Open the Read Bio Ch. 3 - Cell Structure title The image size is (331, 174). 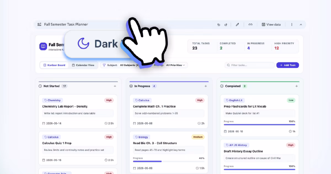(x=155, y=143)
